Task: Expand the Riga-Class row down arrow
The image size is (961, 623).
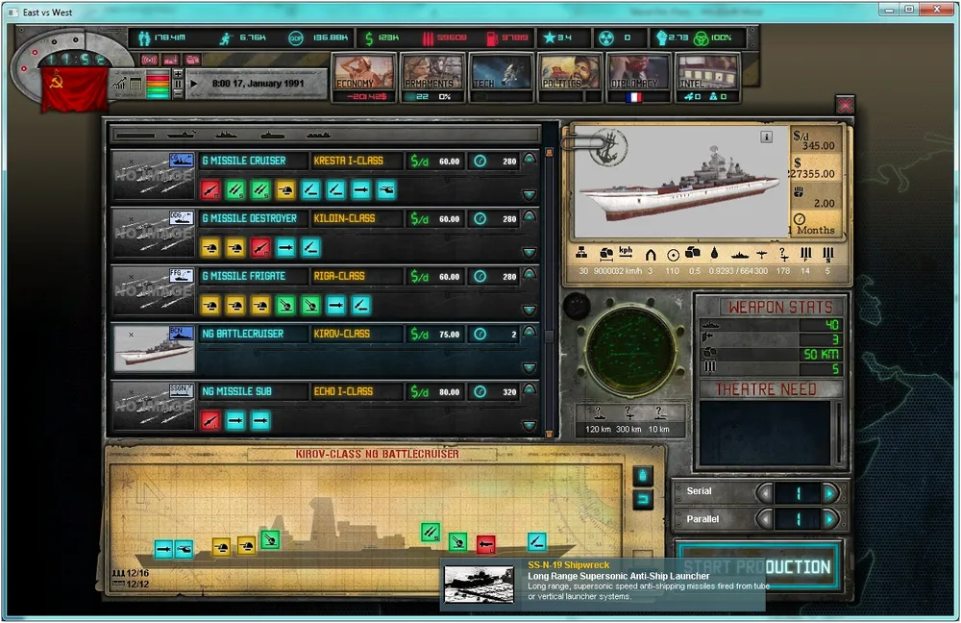Action: (529, 310)
